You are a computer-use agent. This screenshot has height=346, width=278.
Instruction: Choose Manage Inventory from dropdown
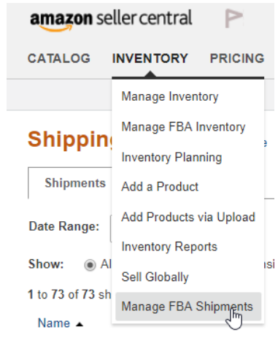click(170, 96)
